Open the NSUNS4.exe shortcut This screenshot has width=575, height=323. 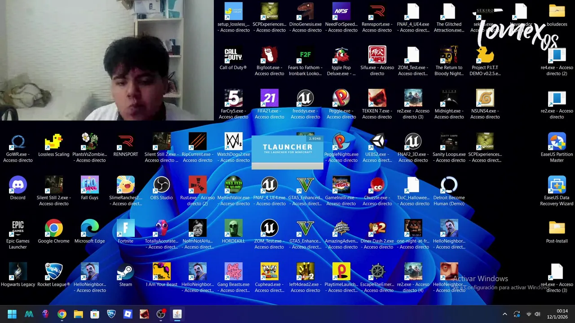point(485,105)
